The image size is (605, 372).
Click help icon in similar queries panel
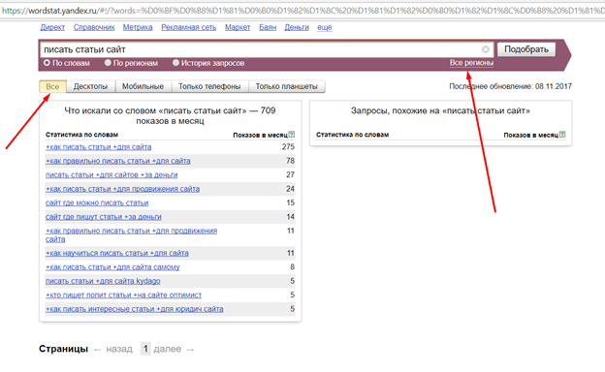[x=562, y=135]
